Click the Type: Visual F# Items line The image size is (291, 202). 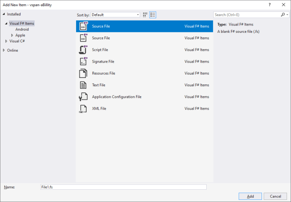pos(235,24)
